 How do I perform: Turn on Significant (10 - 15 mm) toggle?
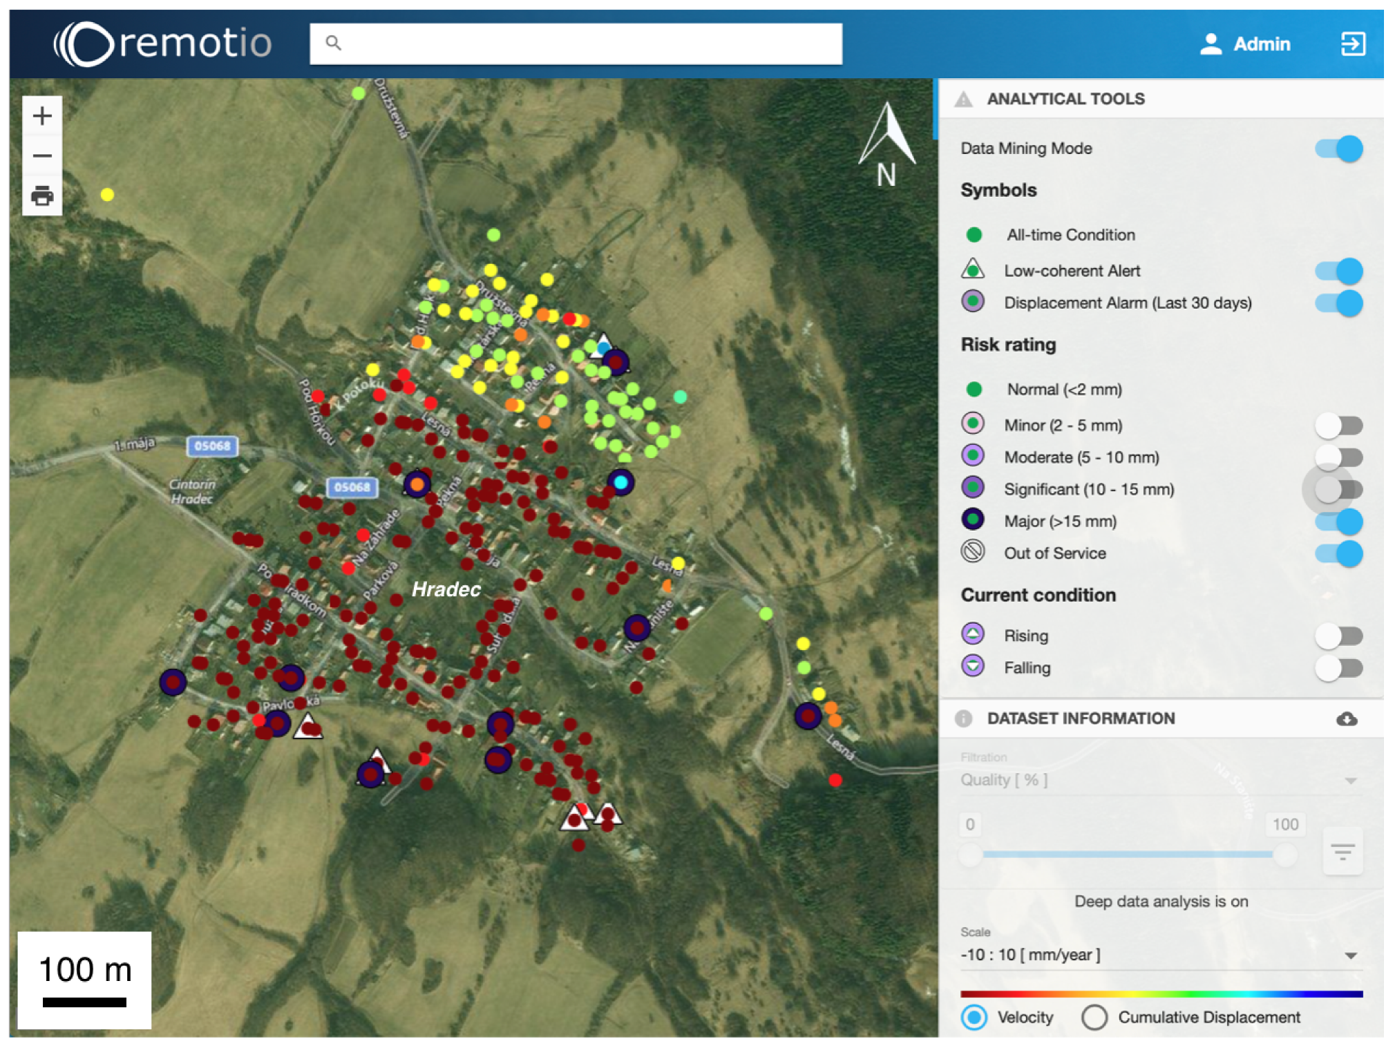[x=1338, y=490]
